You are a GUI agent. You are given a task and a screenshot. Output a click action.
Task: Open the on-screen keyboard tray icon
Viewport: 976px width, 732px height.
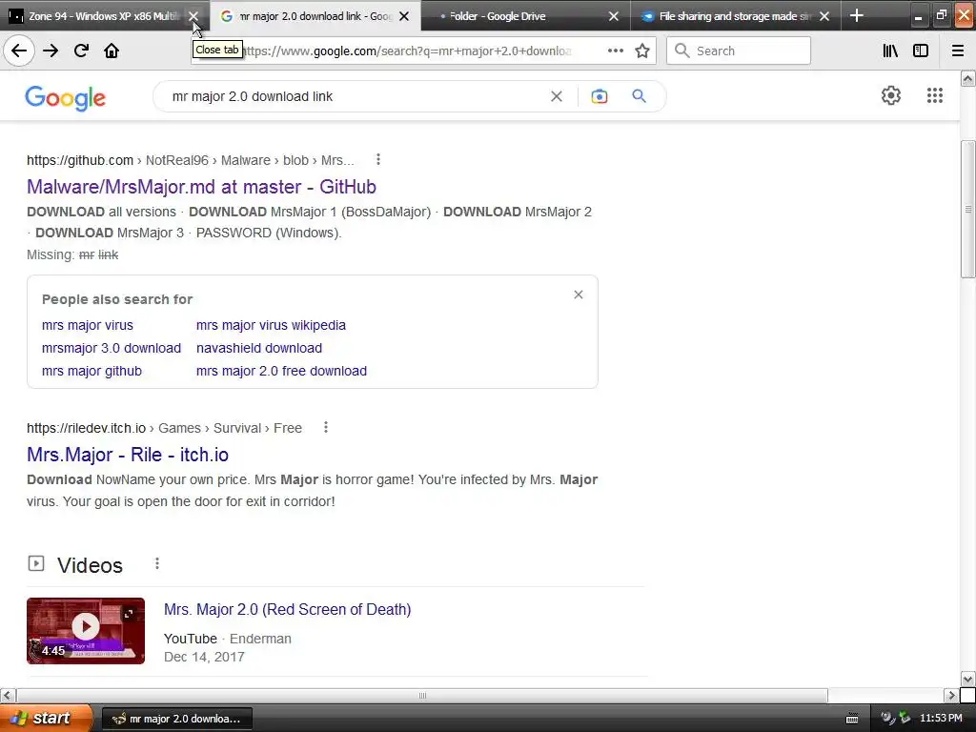tap(852, 719)
